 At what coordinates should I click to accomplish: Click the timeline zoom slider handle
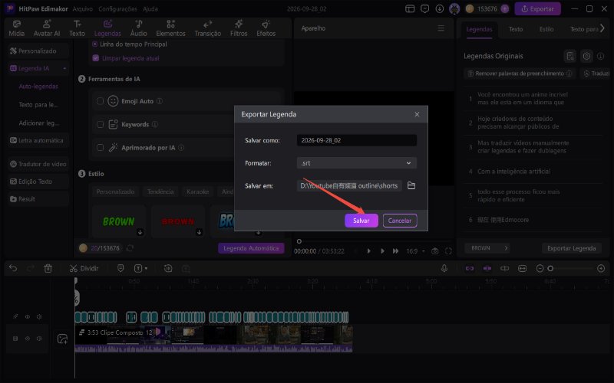[x=550, y=269]
